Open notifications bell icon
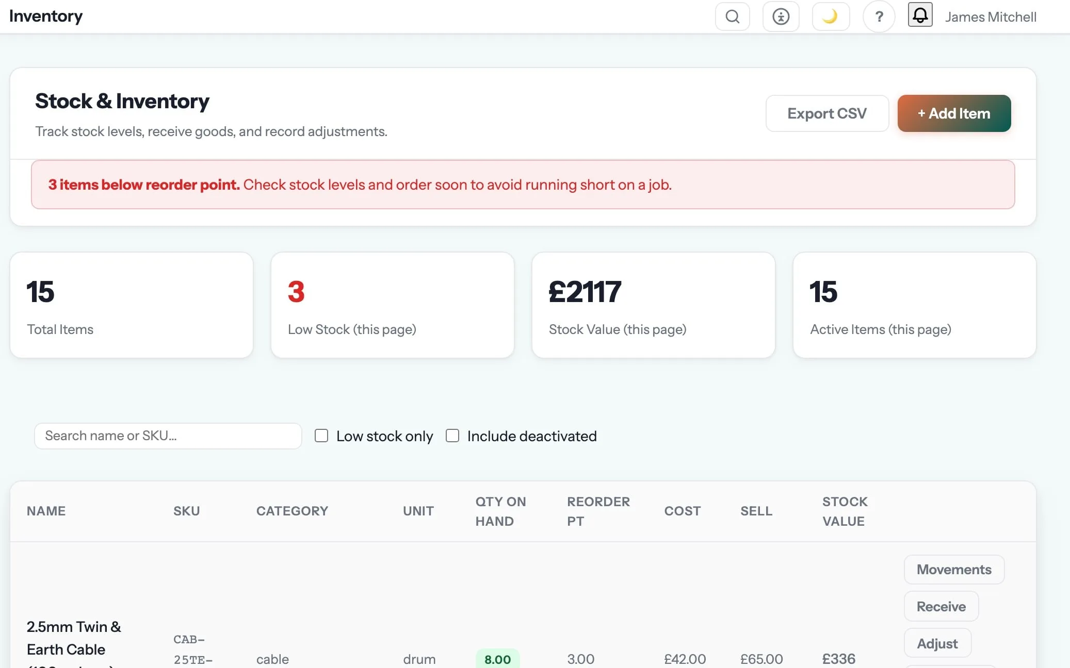1070x668 pixels. [920, 14]
